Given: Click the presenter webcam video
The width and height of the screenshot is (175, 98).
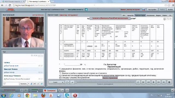Looking at the screenshot, I should [23, 32].
